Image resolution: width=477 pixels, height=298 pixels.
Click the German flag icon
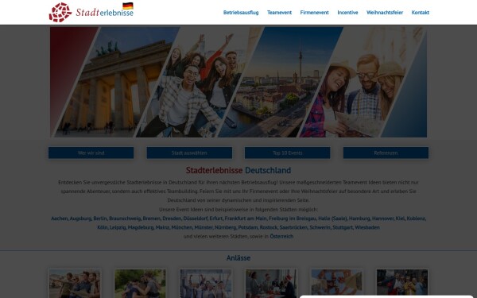[128, 6]
